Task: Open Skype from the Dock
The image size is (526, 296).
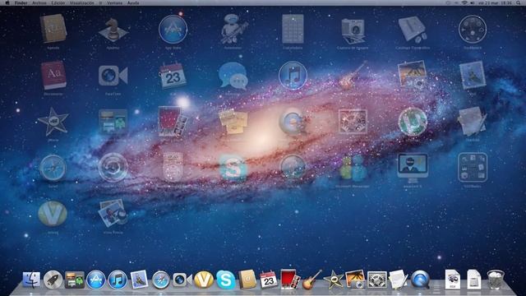Action: tap(225, 280)
